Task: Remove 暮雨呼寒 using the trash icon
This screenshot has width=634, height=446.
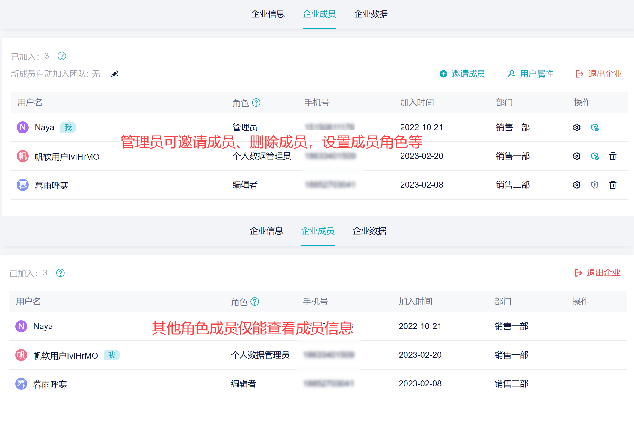Action: tap(612, 185)
